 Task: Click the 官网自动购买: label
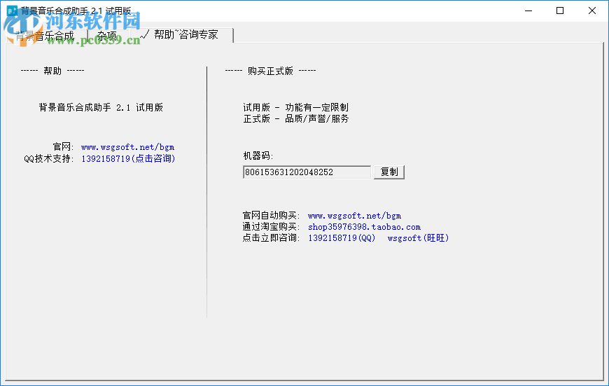point(271,215)
